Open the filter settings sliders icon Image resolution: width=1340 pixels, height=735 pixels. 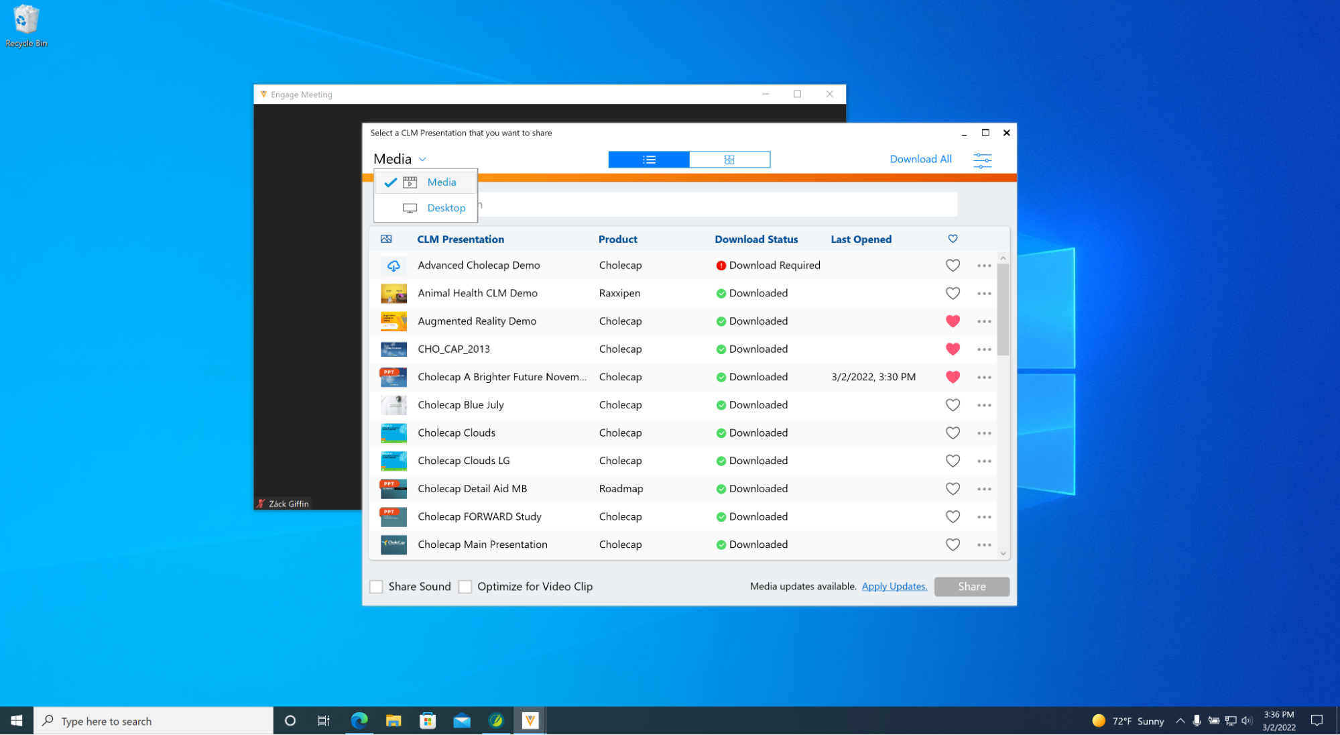(x=982, y=160)
